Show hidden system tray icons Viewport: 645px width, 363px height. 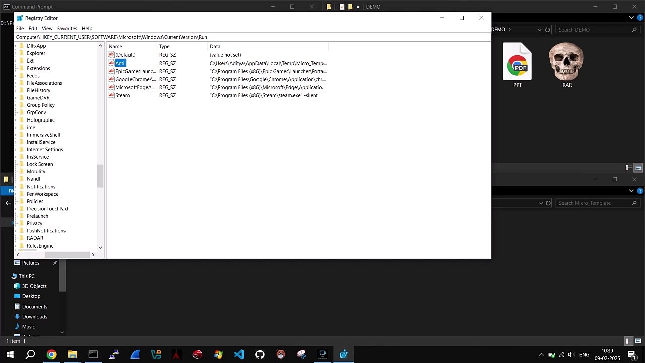[542, 355]
